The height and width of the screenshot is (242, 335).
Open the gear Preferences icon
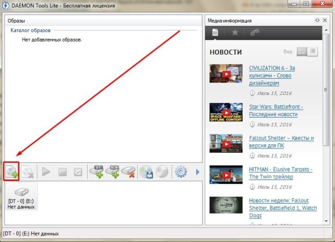click(x=181, y=172)
